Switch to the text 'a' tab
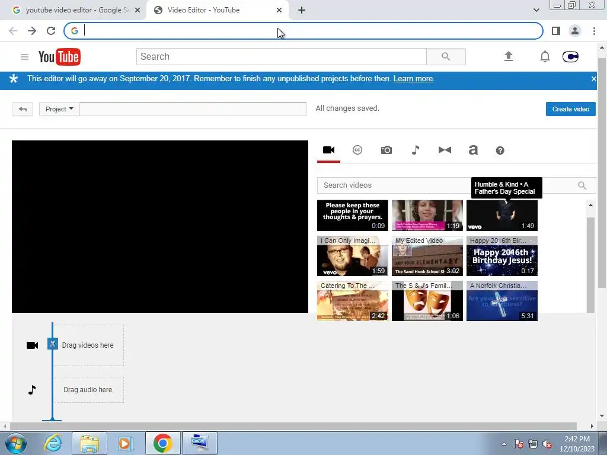This screenshot has width=607, height=455. [473, 150]
